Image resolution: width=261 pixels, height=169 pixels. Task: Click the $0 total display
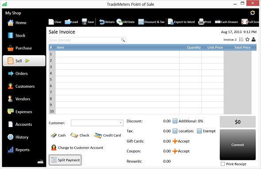238,122
